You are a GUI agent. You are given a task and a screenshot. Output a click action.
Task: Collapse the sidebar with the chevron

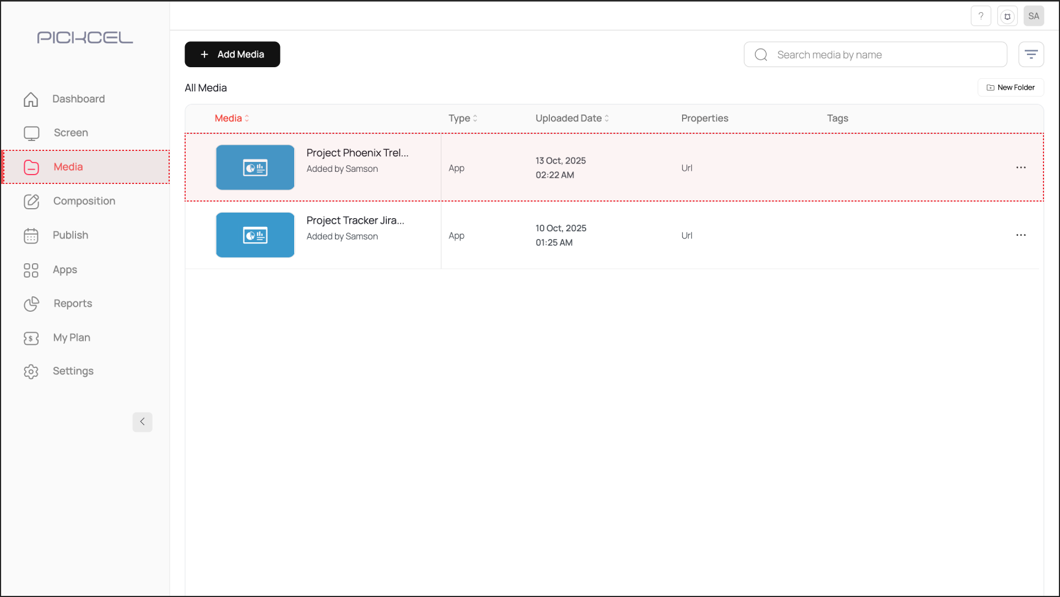point(142,422)
